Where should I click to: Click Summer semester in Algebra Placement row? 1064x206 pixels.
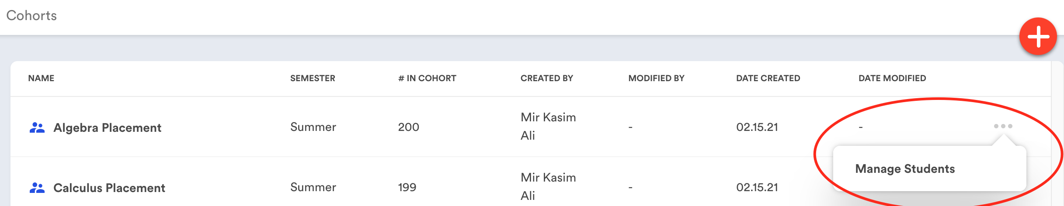(x=313, y=127)
